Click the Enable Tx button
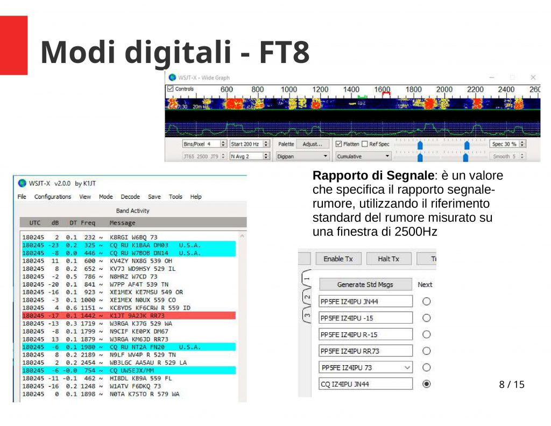The width and height of the screenshot is (551, 426). [338, 259]
